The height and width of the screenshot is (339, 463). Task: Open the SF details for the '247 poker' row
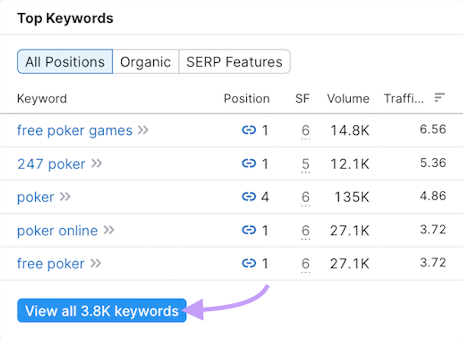(305, 163)
